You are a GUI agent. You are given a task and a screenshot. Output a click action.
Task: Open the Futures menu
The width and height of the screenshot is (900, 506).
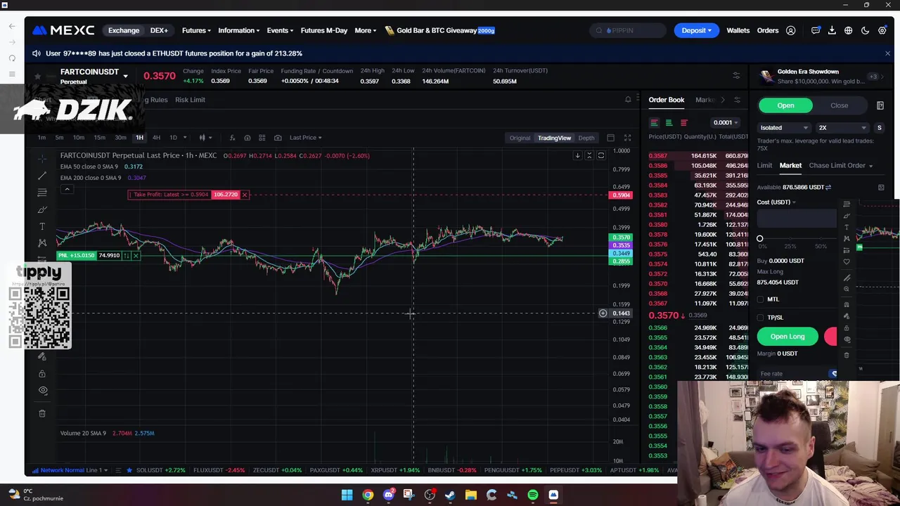click(195, 30)
